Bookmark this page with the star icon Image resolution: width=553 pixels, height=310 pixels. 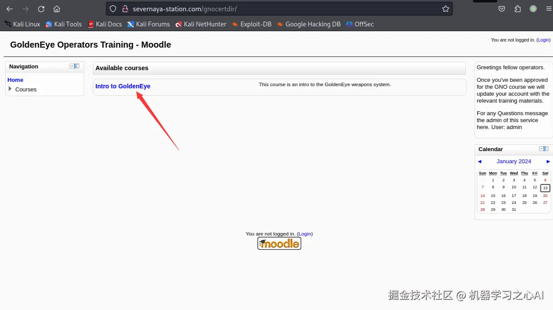coord(445,9)
